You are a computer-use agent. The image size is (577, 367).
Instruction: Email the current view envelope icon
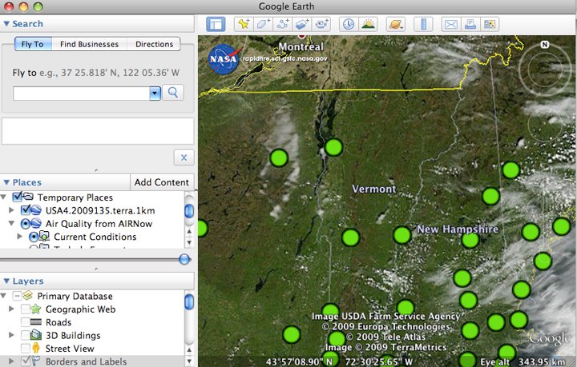point(450,24)
